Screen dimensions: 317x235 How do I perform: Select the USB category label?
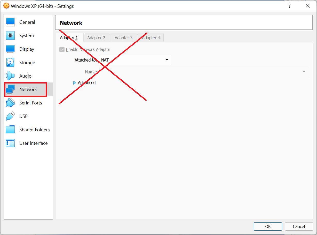23,116
